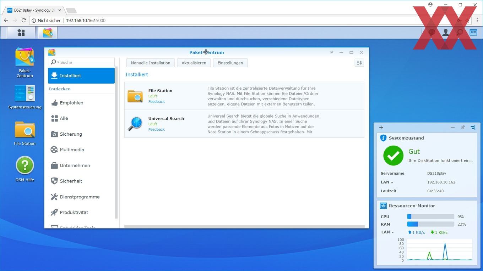Add a widget with the plus icon

(381, 128)
